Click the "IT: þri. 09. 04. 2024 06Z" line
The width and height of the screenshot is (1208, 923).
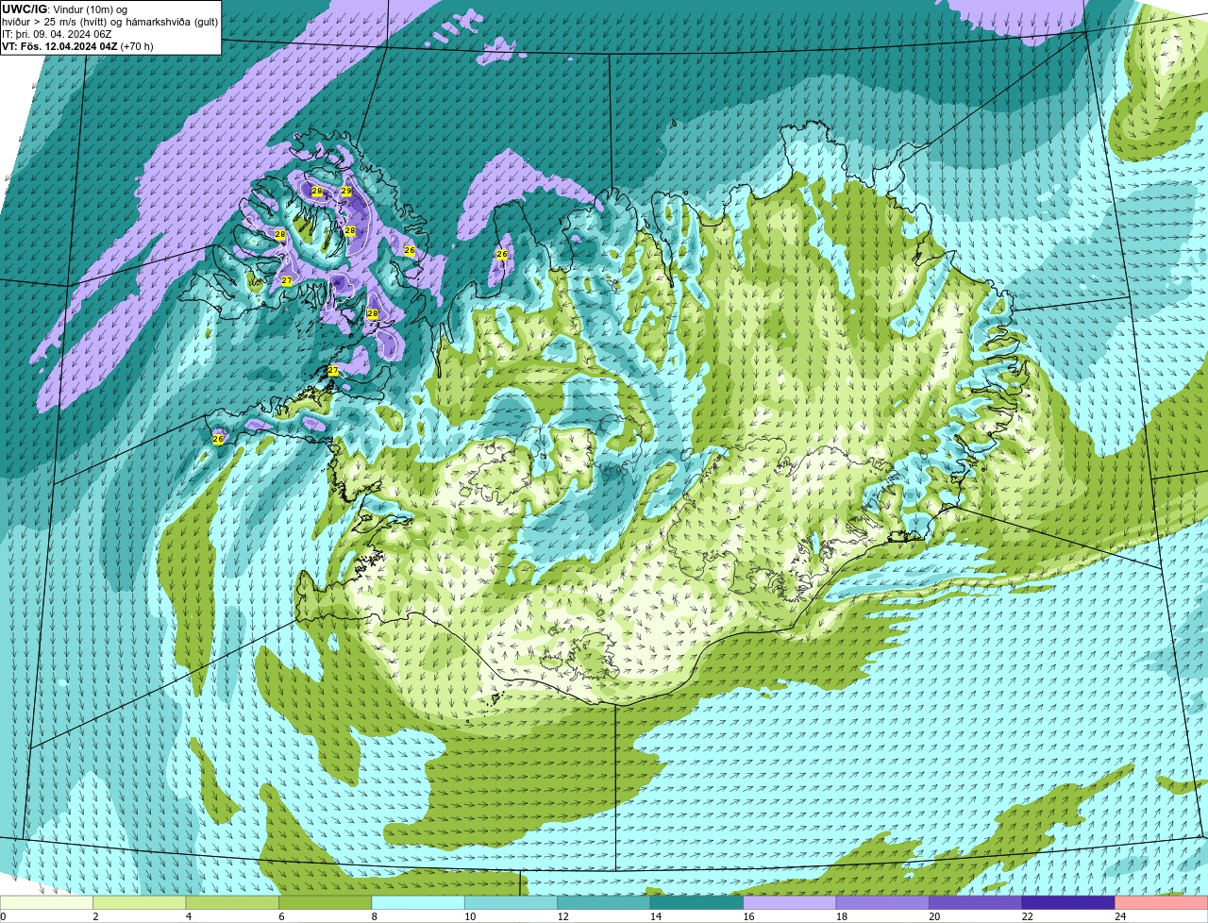pos(57,34)
